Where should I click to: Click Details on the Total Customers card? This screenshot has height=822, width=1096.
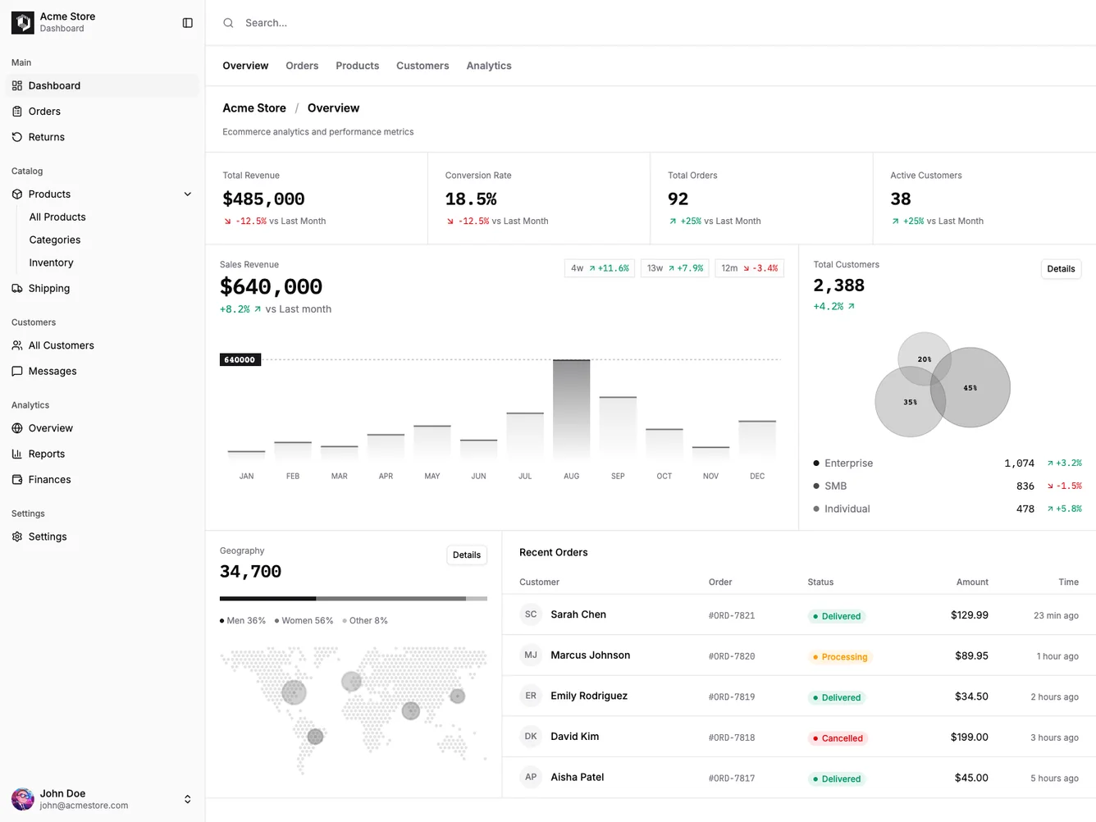pos(1061,268)
